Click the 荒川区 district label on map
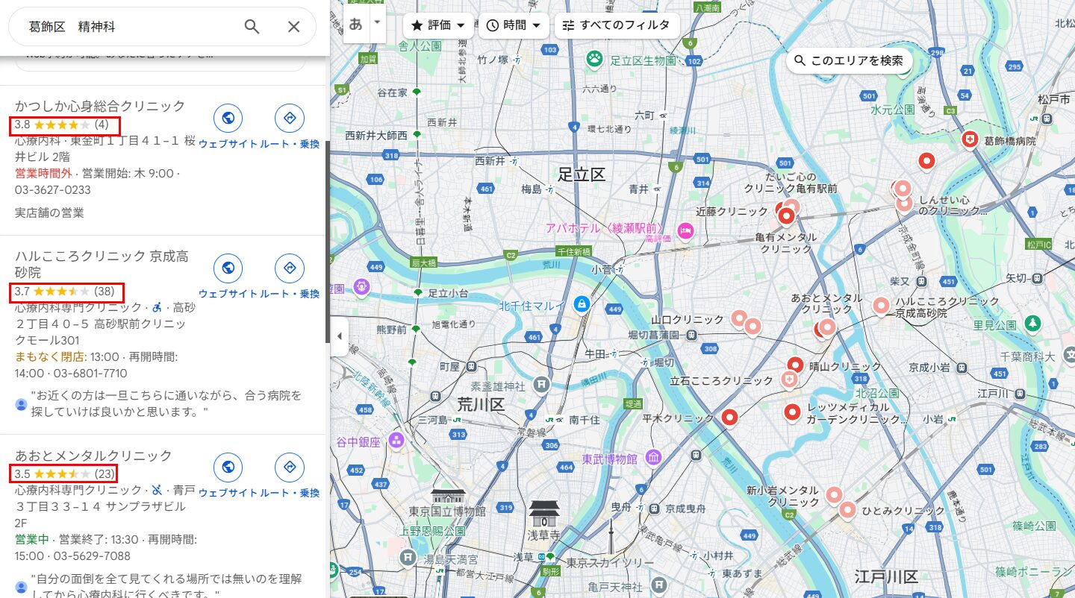 point(482,405)
